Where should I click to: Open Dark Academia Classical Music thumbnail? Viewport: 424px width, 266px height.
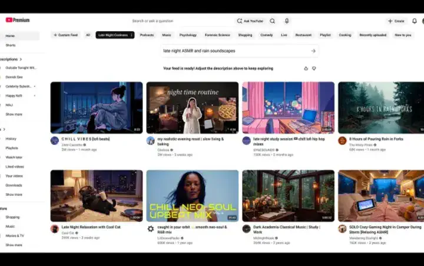(x=288, y=196)
